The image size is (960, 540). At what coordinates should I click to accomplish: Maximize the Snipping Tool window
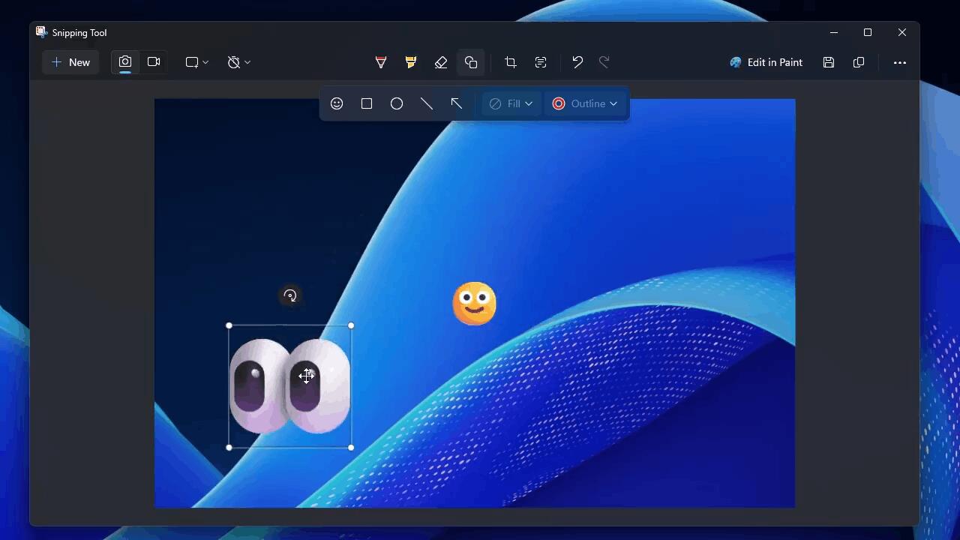868,32
